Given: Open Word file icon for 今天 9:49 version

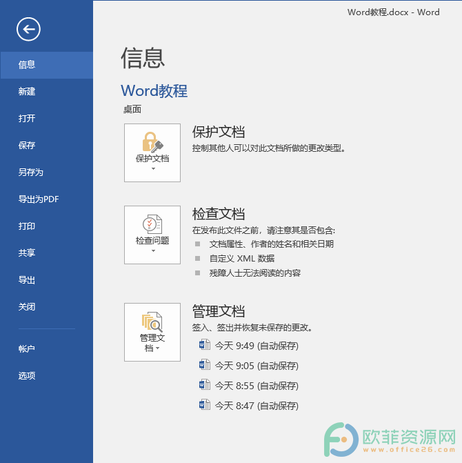Looking at the screenshot, I should 204,344.
